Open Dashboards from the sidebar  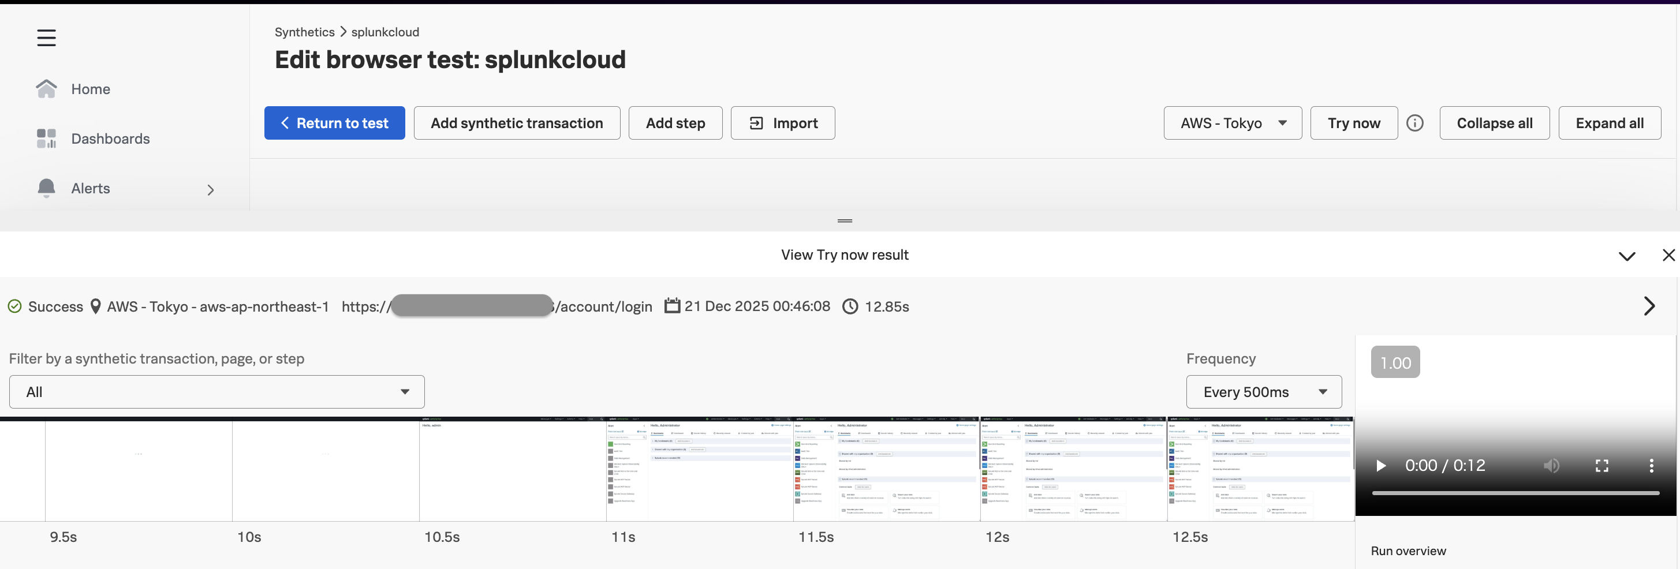point(110,138)
